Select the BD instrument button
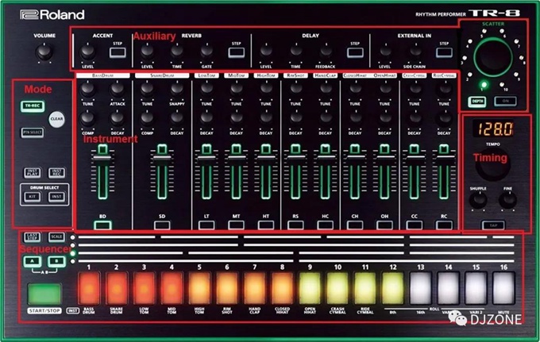Image resolution: width=540 pixels, height=342 pixels. pyautogui.click(x=102, y=225)
